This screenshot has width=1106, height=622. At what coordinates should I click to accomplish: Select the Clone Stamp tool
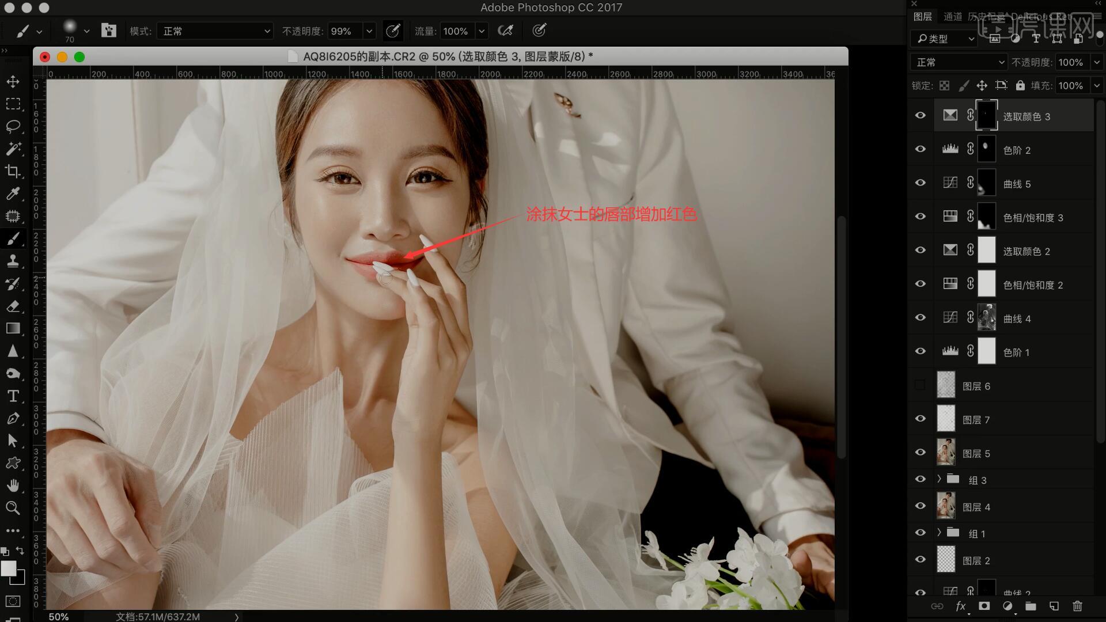(x=13, y=261)
